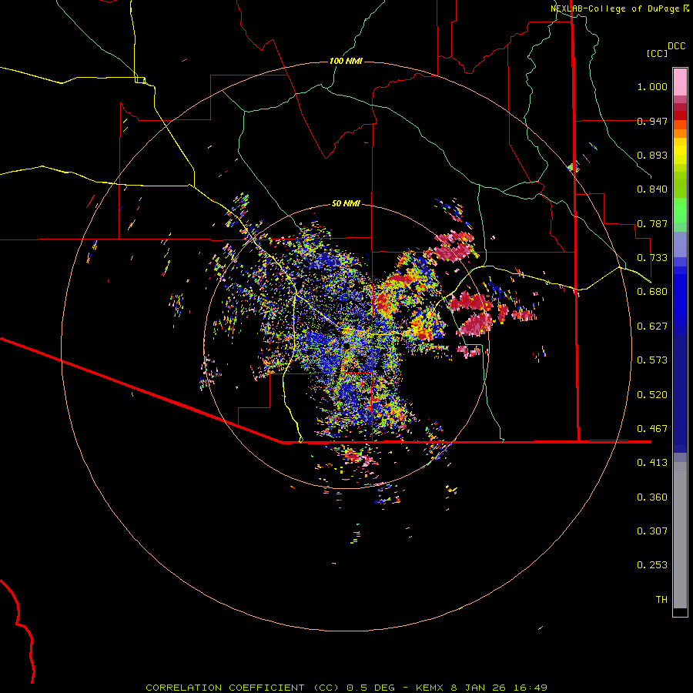The height and width of the screenshot is (693, 693).
Task: Click the 50 NMI range ring label
Action: tap(346, 203)
